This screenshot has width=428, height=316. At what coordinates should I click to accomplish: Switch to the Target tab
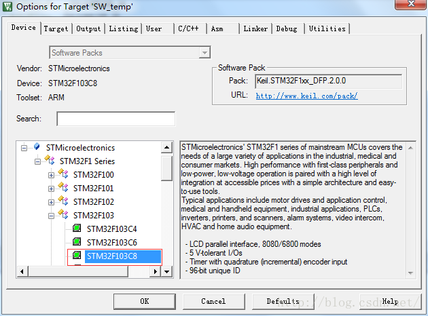(56, 28)
